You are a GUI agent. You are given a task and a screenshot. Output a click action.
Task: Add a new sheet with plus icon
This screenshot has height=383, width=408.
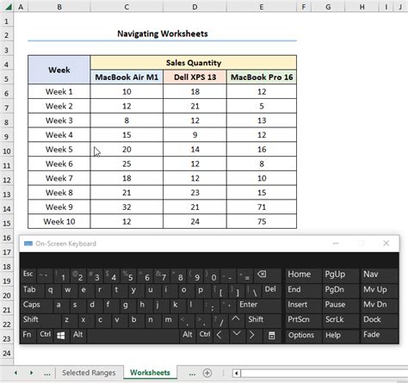click(x=207, y=373)
